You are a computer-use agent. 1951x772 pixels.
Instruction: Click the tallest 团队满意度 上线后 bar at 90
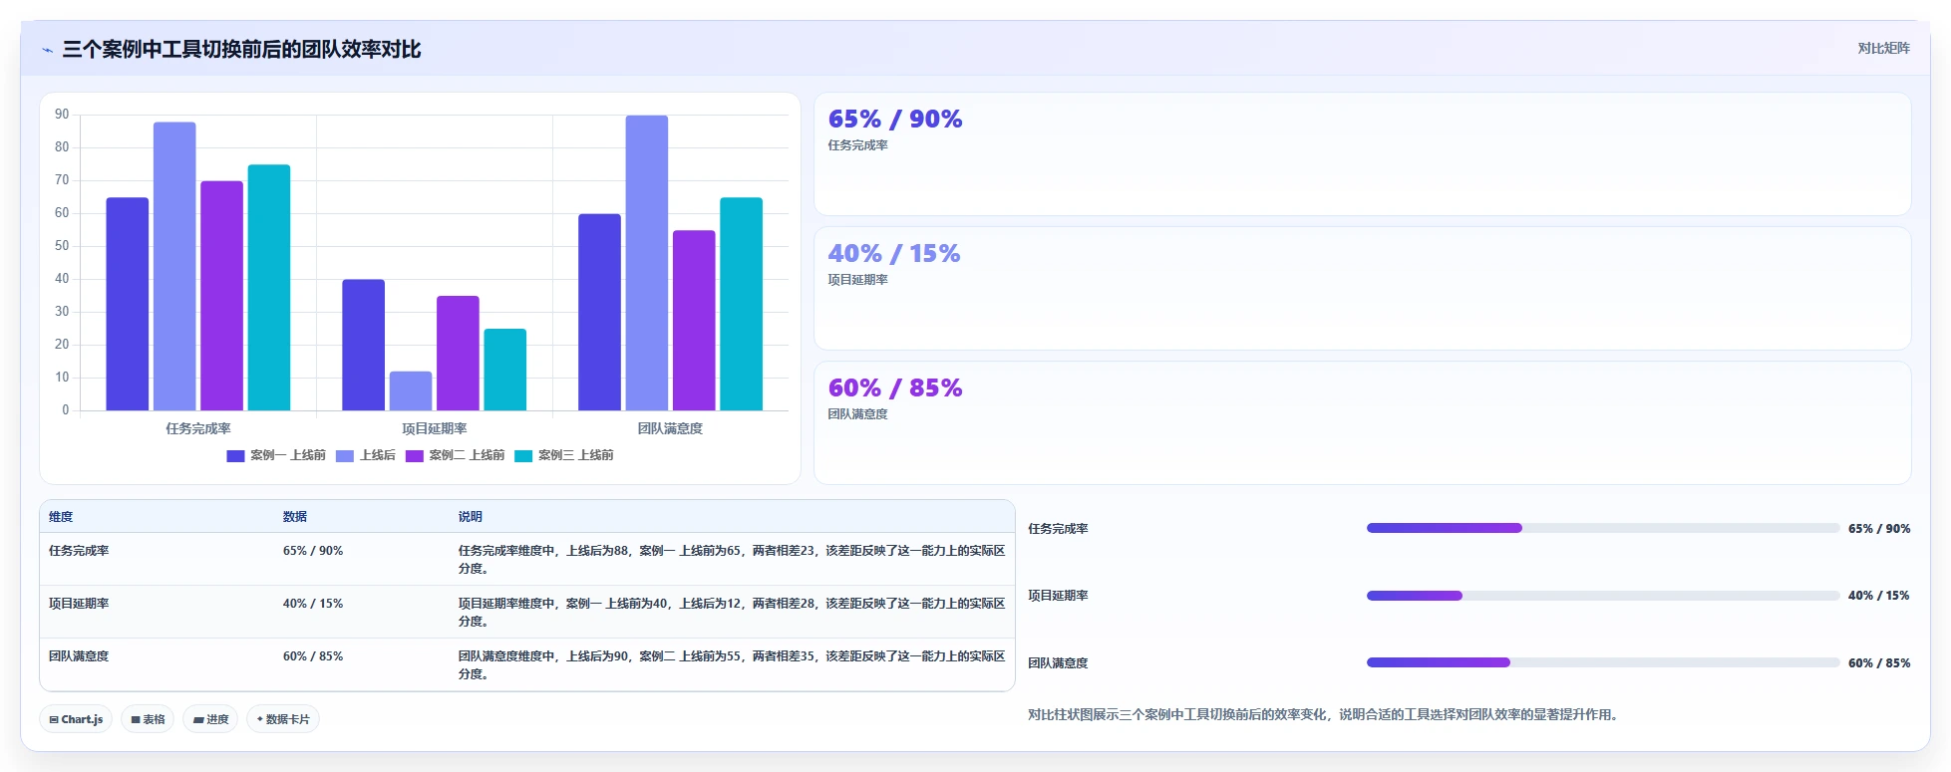647,263
